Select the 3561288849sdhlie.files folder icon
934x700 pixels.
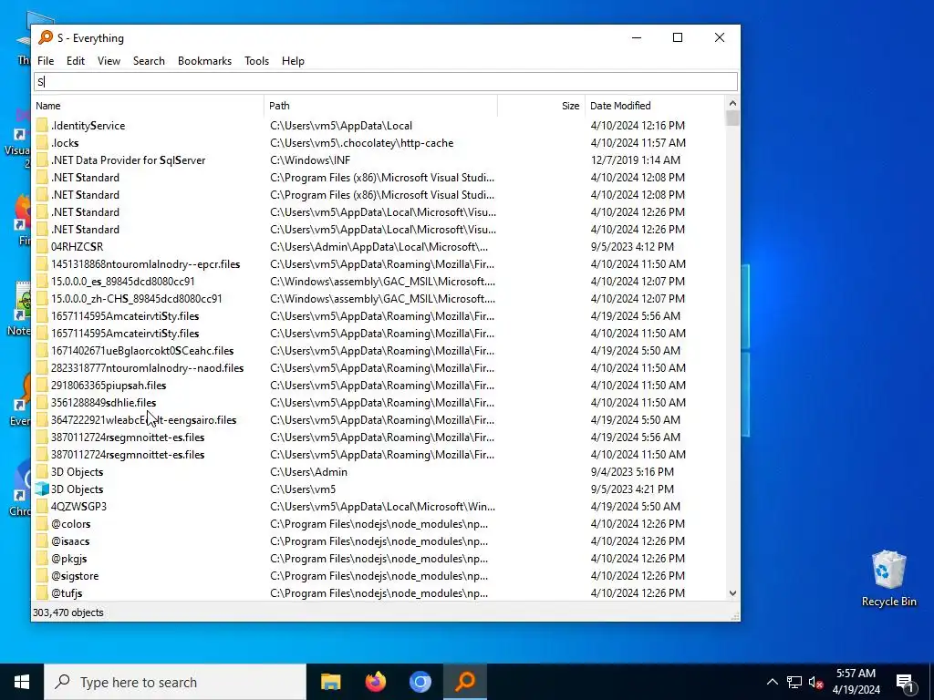[x=42, y=402]
